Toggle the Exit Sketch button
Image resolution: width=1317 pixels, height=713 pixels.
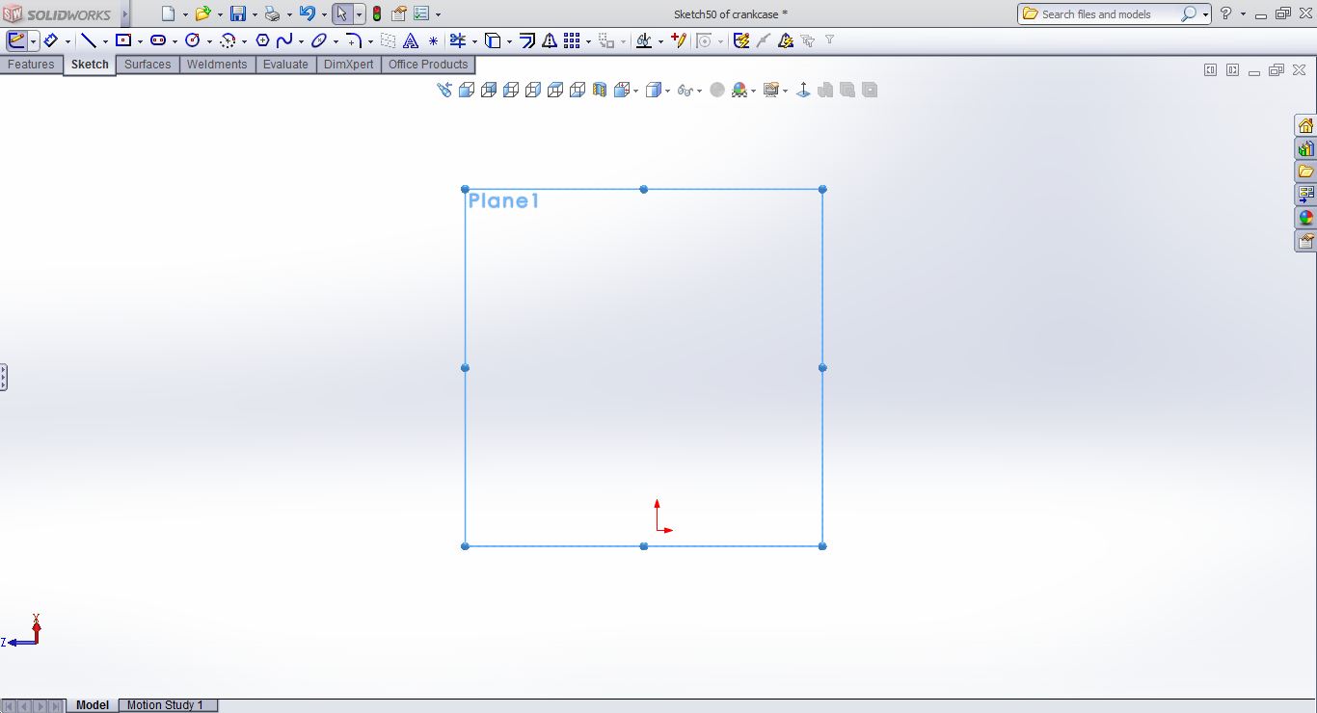pyautogui.click(x=16, y=40)
